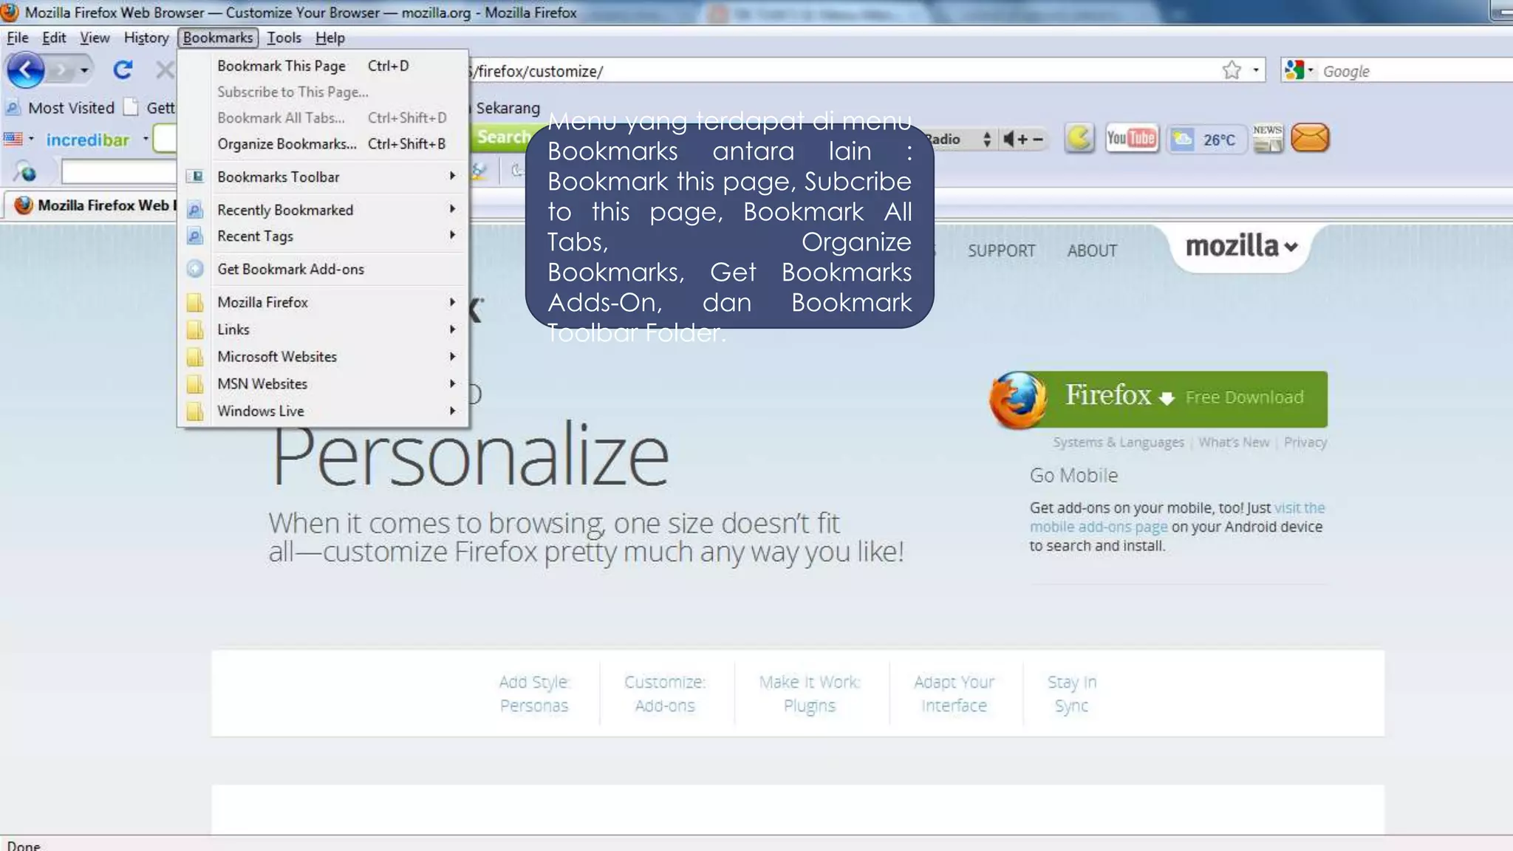Image resolution: width=1513 pixels, height=851 pixels.
Task: Click the back navigation arrow button
Action: coord(26,71)
